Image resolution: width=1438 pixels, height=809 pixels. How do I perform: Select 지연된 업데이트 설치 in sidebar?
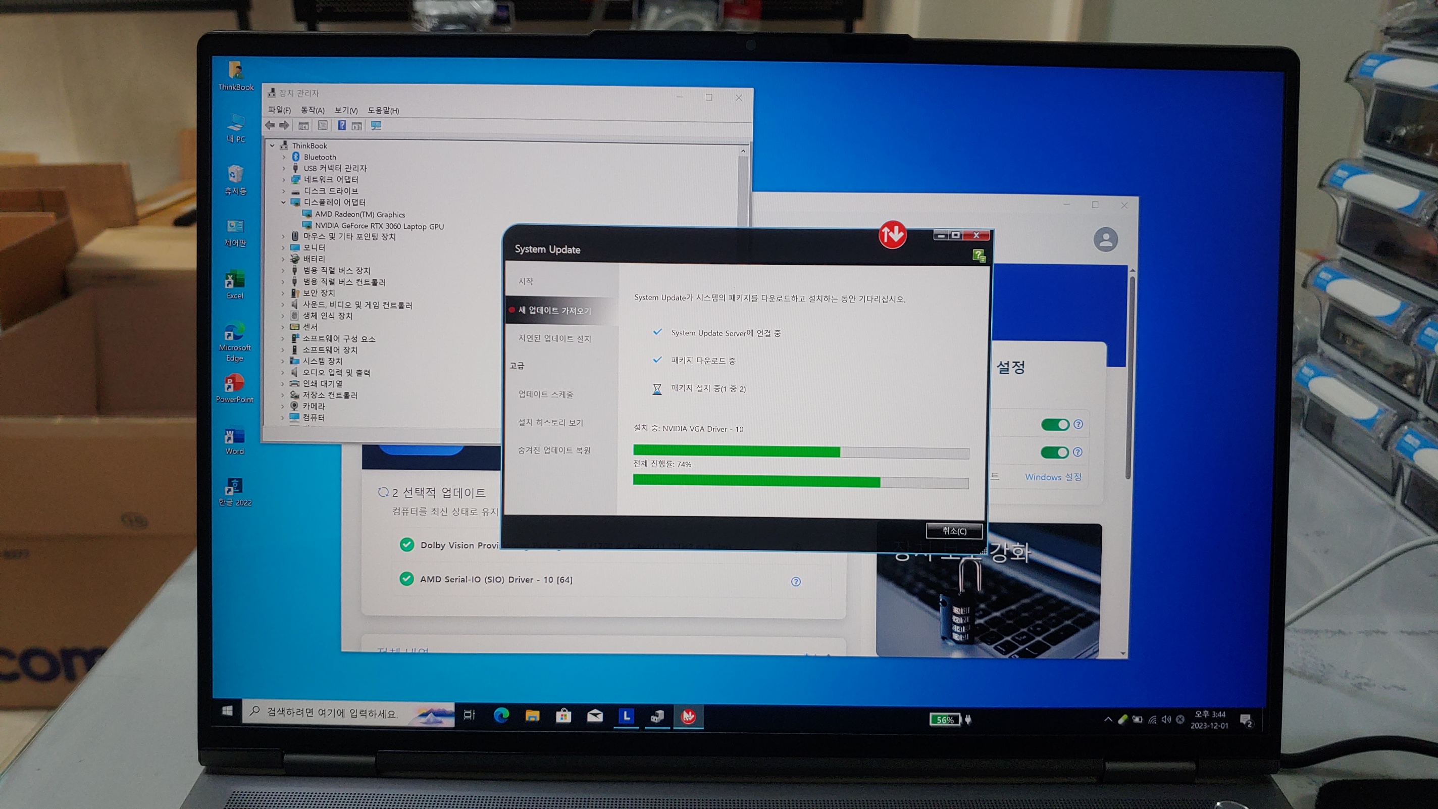(554, 338)
